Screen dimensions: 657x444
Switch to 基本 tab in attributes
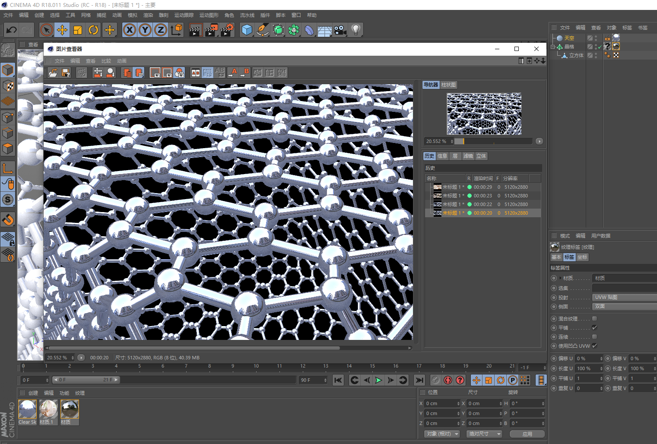[x=556, y=257]
